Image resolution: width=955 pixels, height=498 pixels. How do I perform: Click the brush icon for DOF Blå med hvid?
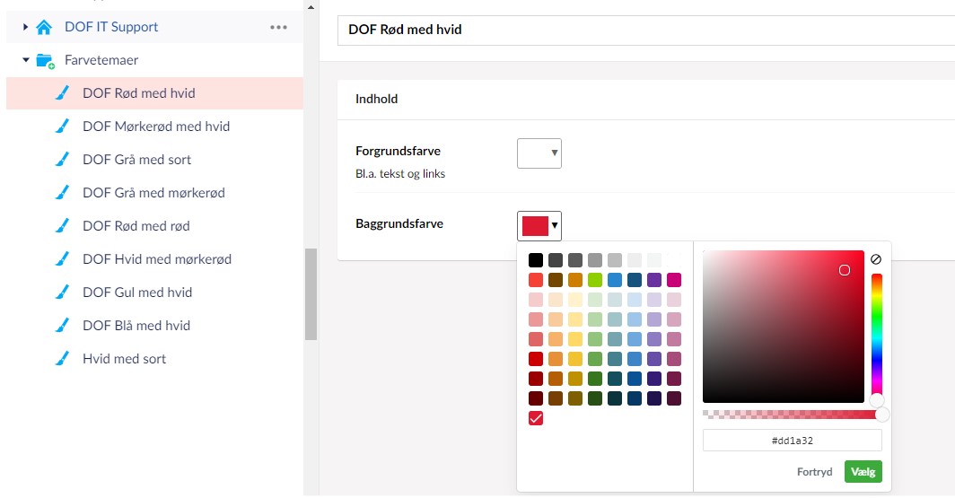coord(62,325)
